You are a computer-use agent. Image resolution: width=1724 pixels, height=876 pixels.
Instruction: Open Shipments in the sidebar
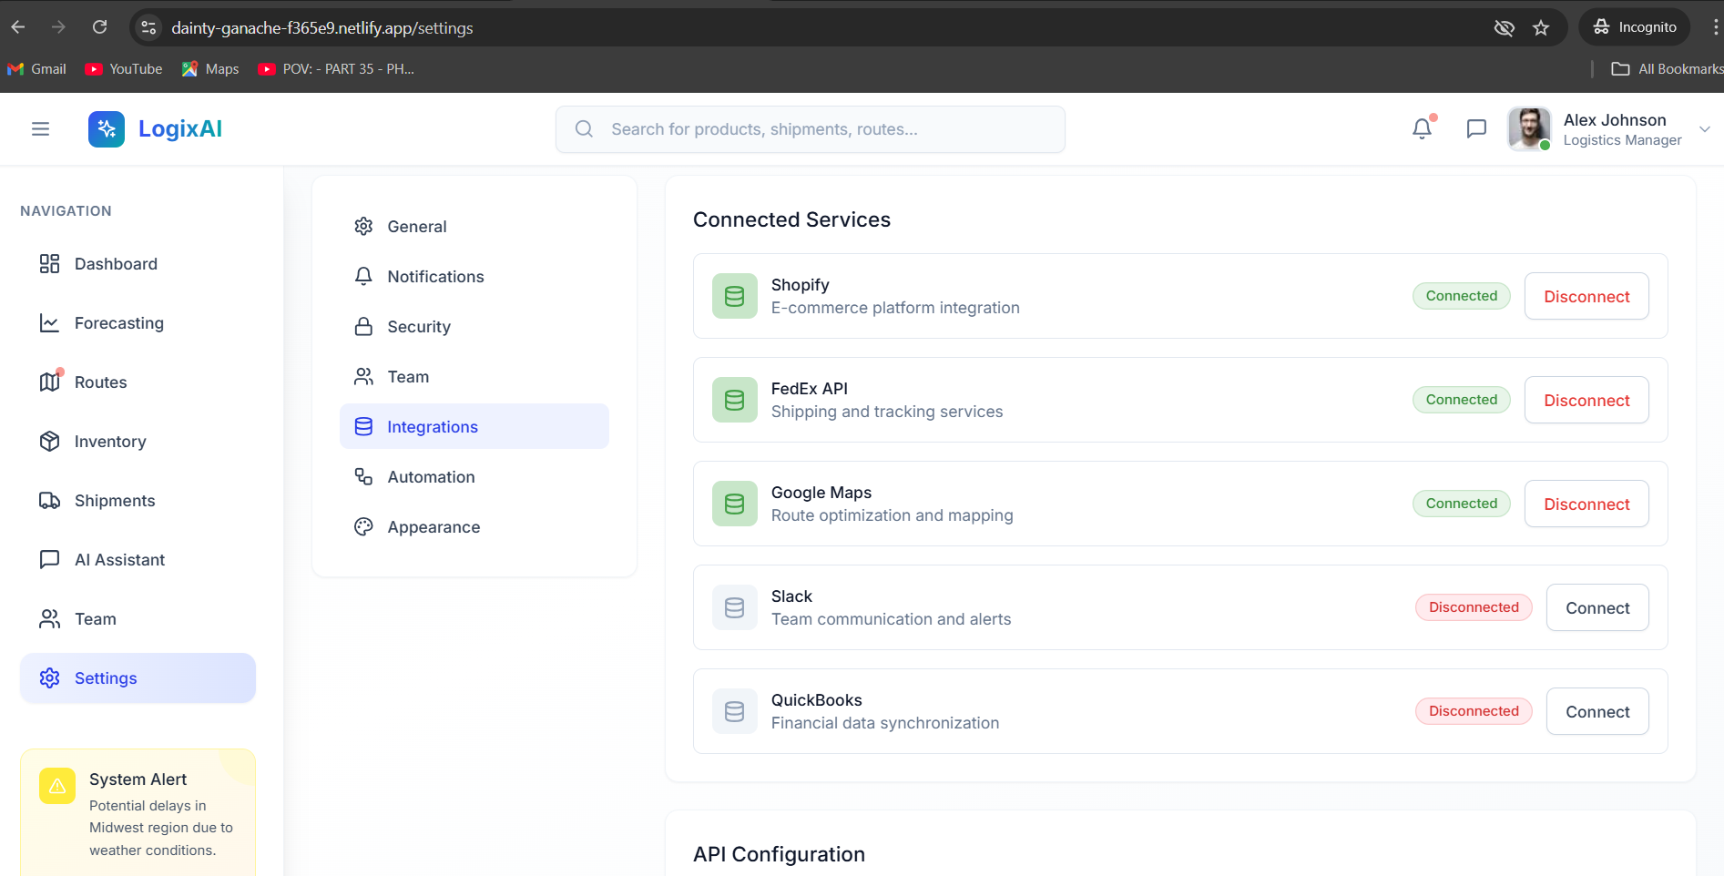tap(138, 501)
